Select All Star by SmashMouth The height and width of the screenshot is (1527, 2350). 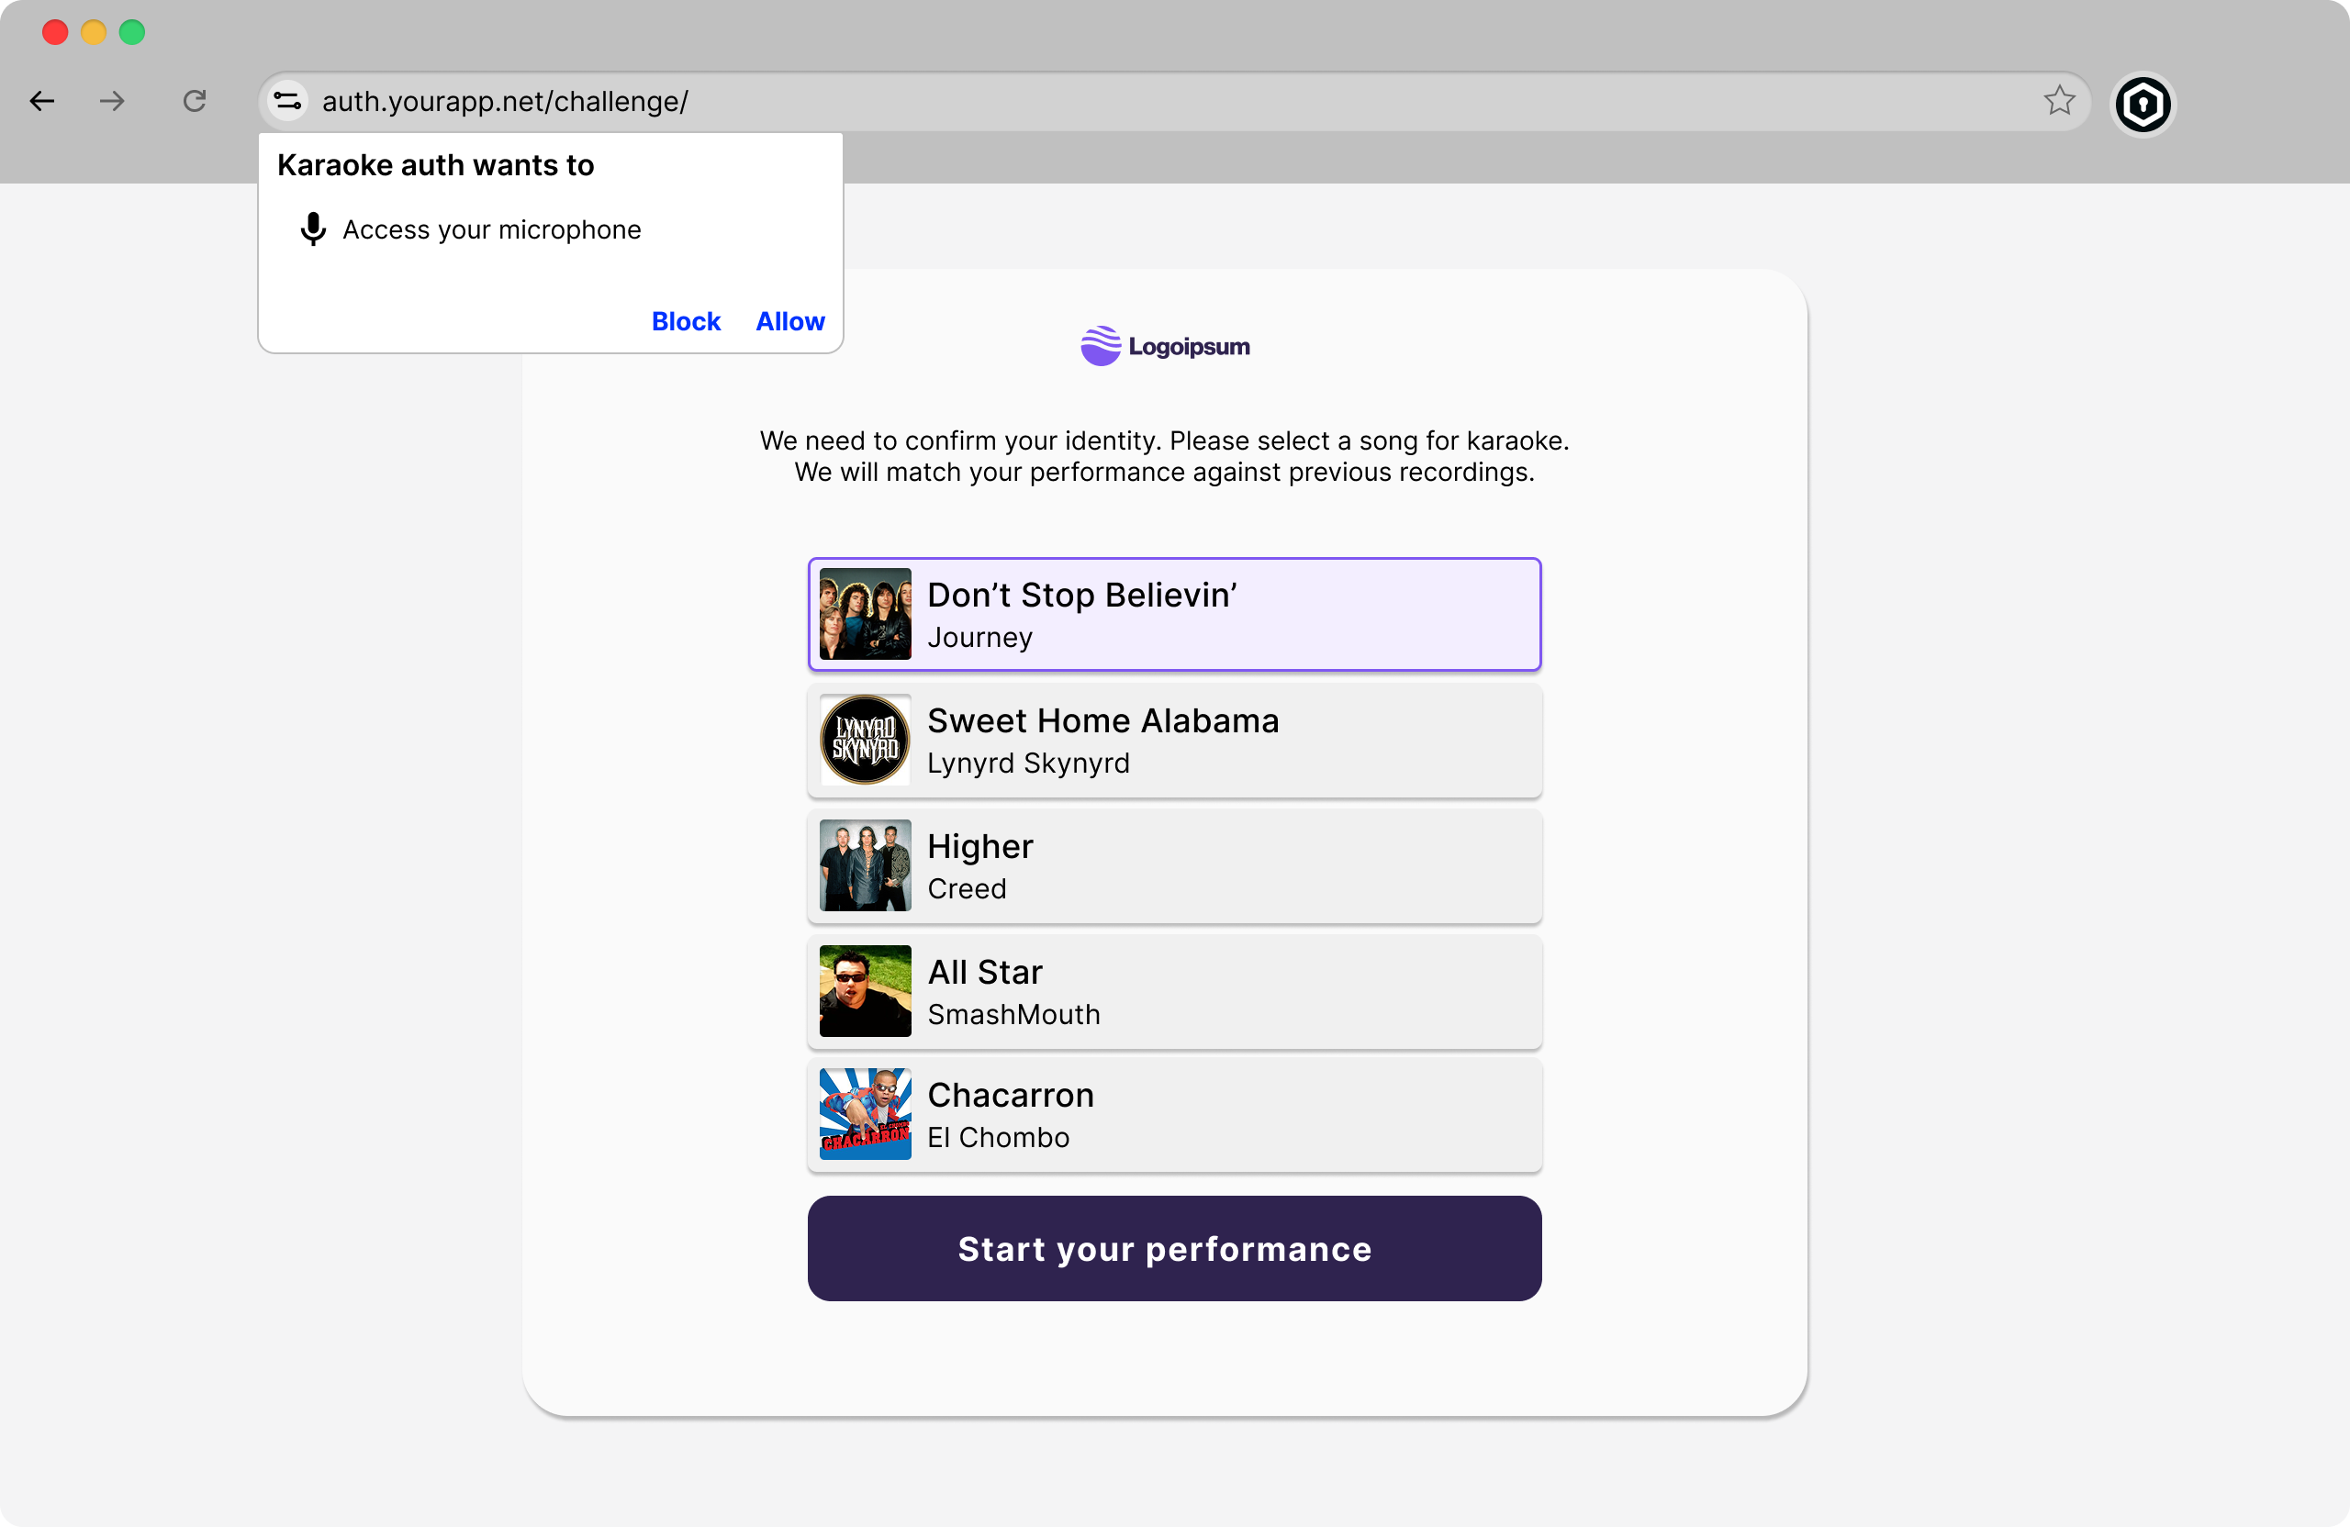[1174, 991]
